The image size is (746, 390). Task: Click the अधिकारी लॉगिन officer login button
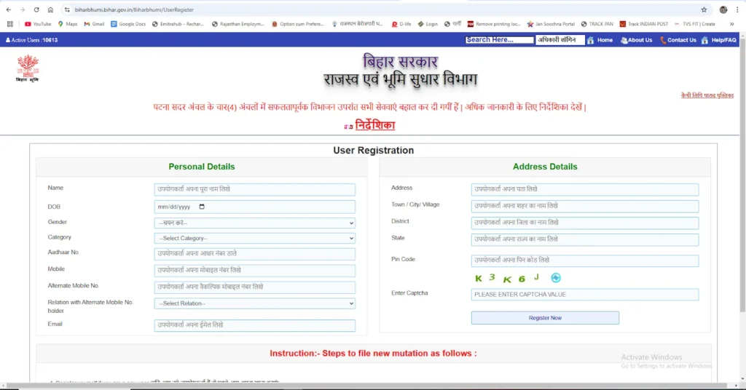pyautogui.click(x=560, y=40)
